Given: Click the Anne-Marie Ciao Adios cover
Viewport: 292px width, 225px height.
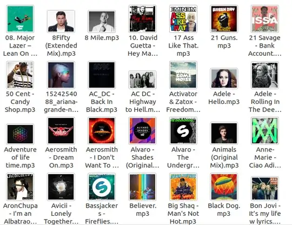Looking at the screenshot, I should coord(265,130).
